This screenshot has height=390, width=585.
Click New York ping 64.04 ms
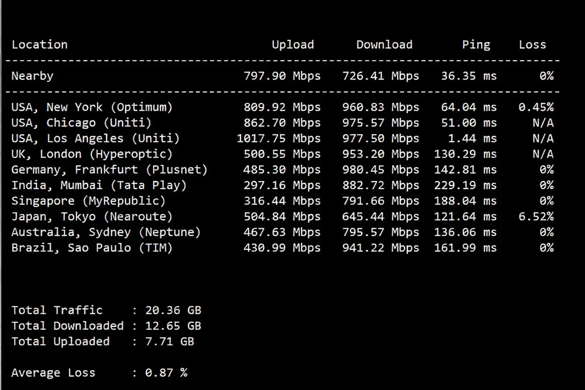point(469,107)
